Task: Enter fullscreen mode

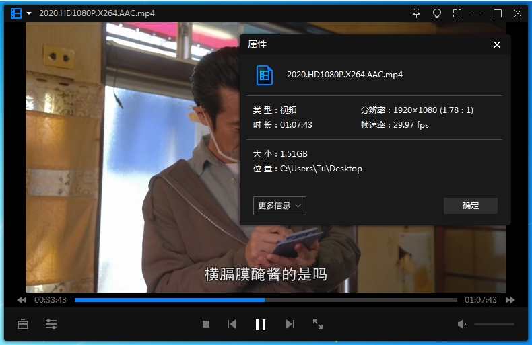Action: point(318,324)
